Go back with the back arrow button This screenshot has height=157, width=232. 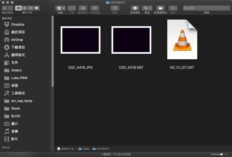coord(5,8)
